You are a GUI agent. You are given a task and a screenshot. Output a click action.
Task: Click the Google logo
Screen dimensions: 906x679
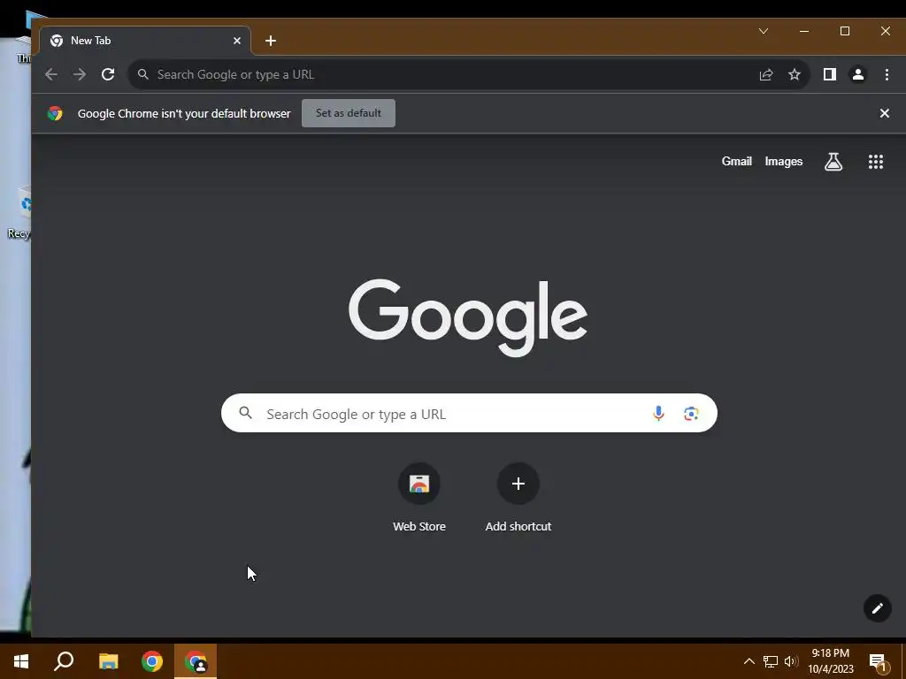[468, 317]
